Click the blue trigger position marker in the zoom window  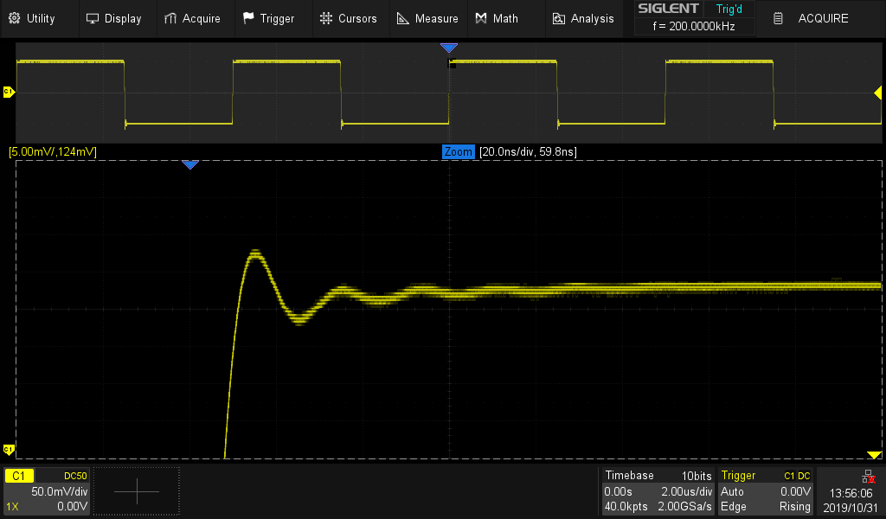(189, 164)
